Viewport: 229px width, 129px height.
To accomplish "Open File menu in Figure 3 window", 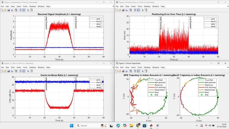I will pyautogui.click(x=3, y=7).
